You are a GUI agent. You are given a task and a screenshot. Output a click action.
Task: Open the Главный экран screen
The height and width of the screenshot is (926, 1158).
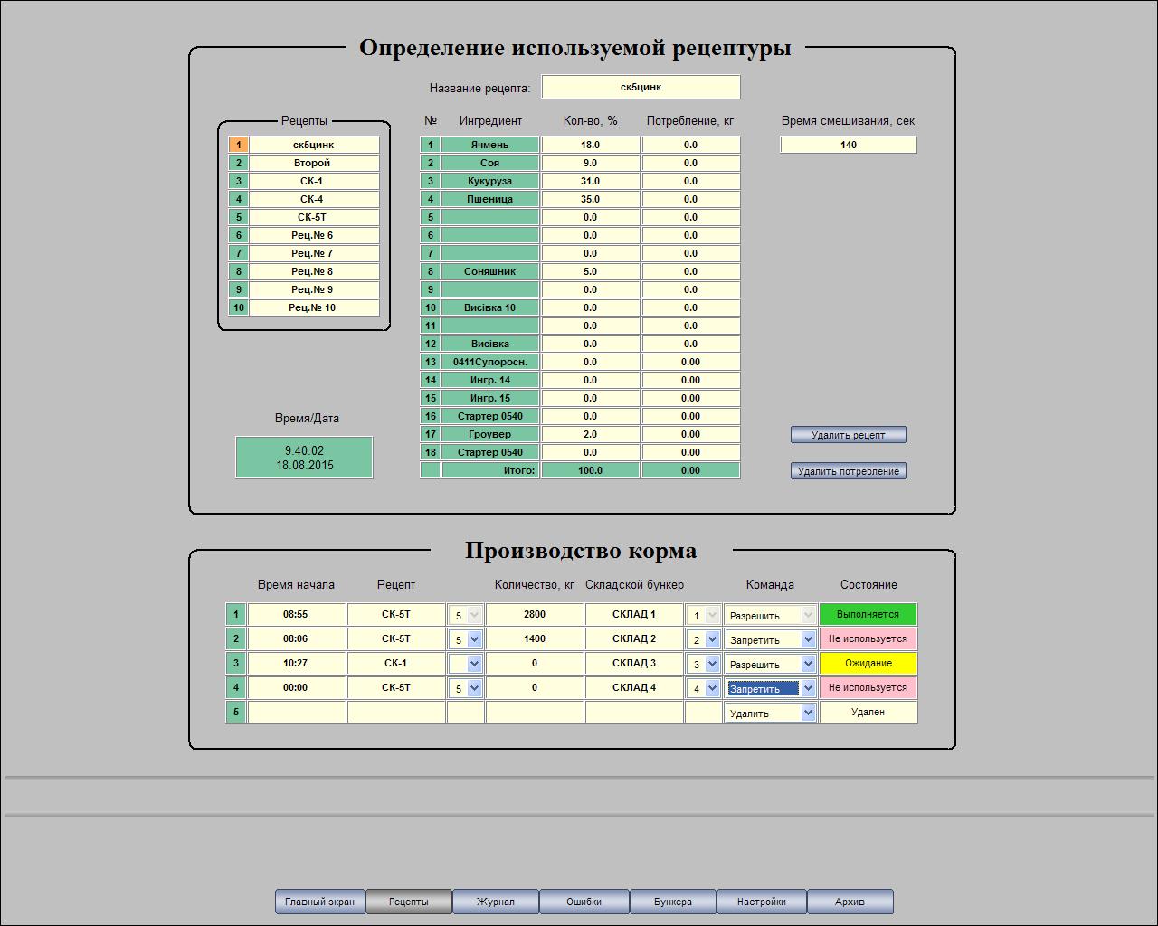click(319, 902)
